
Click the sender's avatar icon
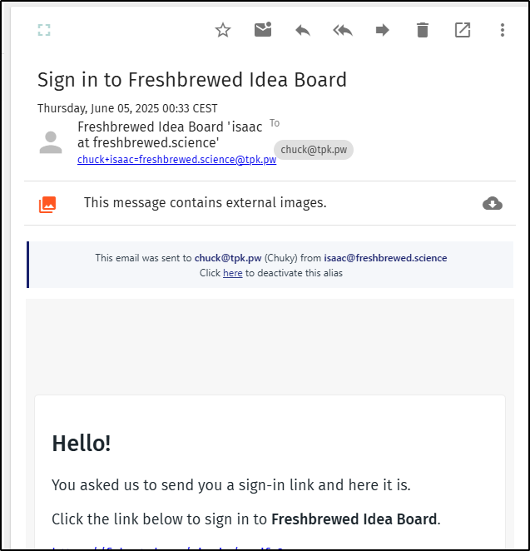51,142
